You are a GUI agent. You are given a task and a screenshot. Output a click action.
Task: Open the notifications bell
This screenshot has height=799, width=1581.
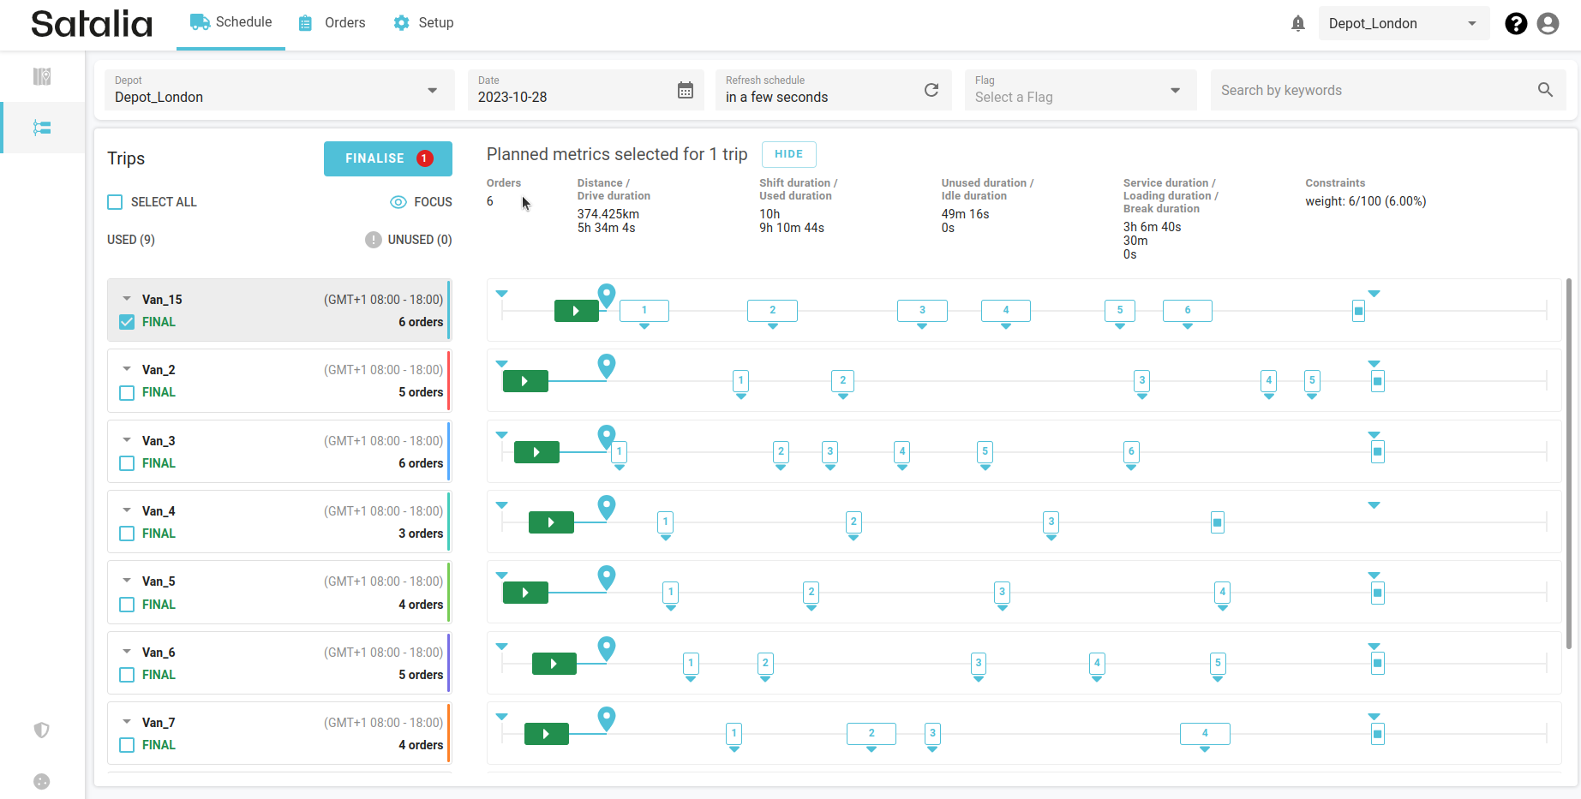(x=1297, y=24)
